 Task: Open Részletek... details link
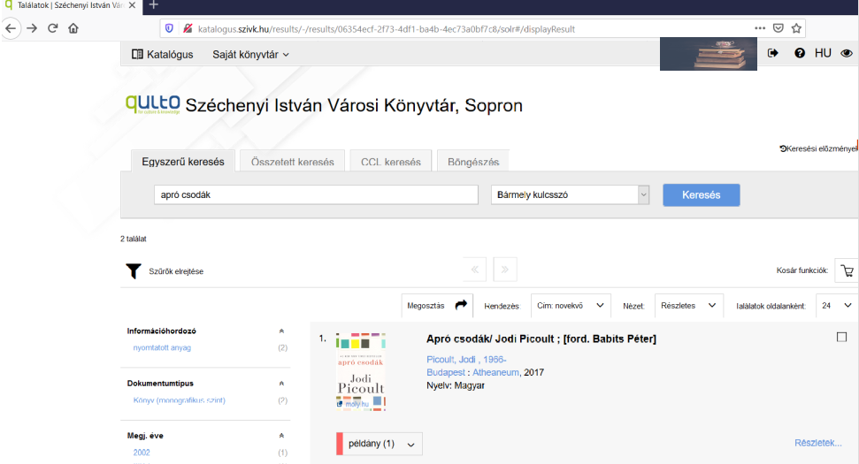click(818, 443)
